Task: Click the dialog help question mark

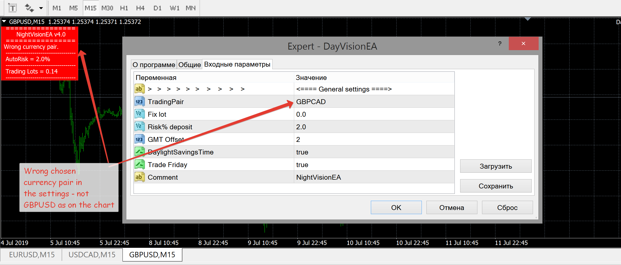Action: [500, 43]
